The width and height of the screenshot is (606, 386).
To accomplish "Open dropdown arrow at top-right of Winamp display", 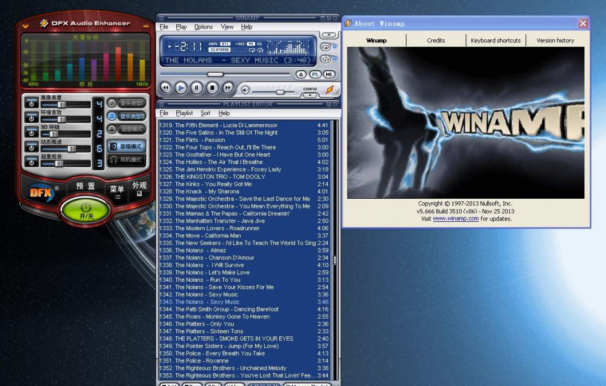I will tap(329, 35).
